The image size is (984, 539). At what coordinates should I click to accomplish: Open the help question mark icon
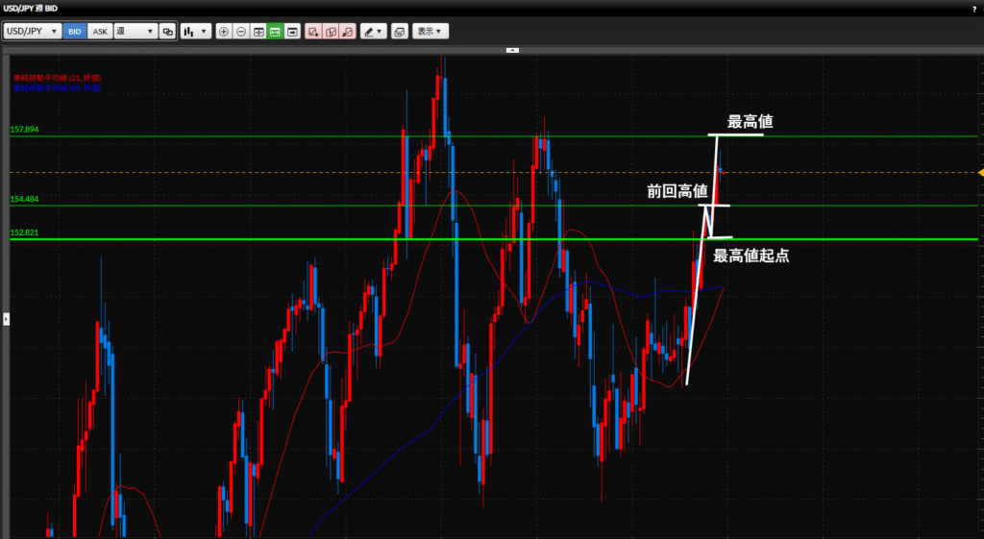coord(973,8)
